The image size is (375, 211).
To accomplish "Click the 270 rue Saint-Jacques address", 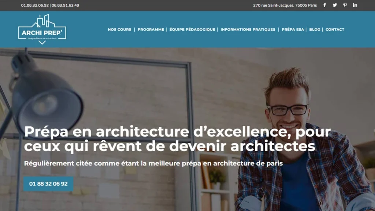I will pyautogui.click(x=285, y=5).
